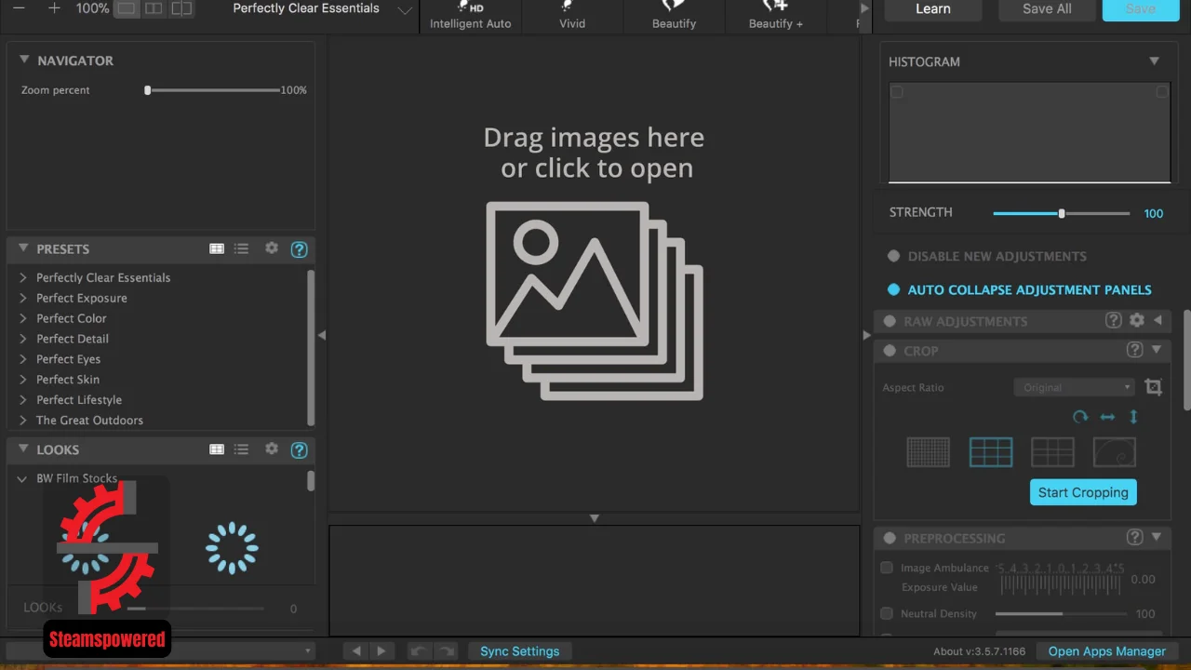Apply the Vivid preset
Viewport: 1191px width, 670px height.
[x=572, y=16]
